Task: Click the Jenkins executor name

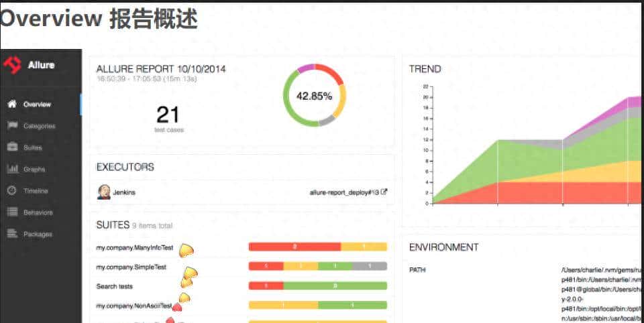Action: 124,192
